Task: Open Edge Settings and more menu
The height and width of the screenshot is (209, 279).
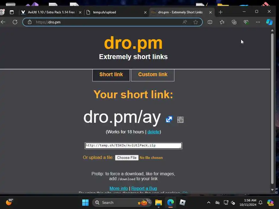Action: pyautogui.click(x=258, y=22)
